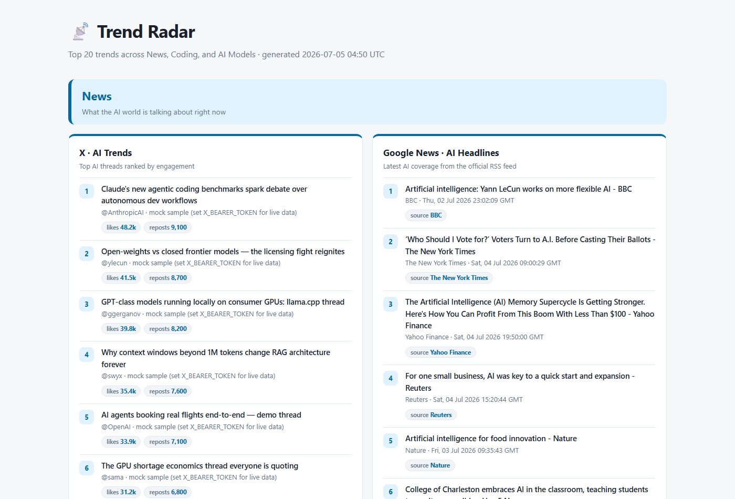This screenshot has height=499, width=735.
Task: Open the llama.cpp consumer GPUs thread
Action: point(223,302)
